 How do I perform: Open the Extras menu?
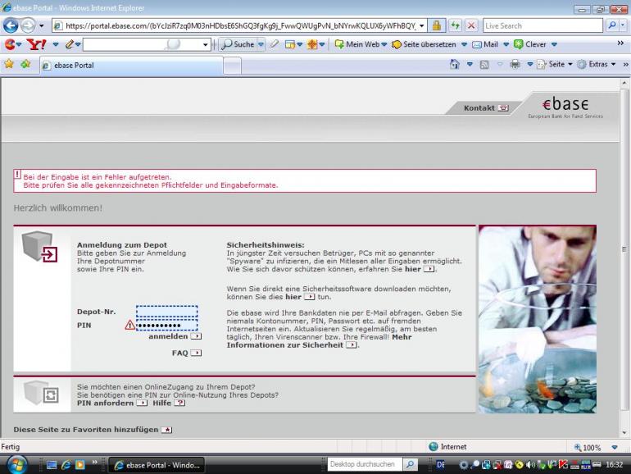click(x=597, y=65)
